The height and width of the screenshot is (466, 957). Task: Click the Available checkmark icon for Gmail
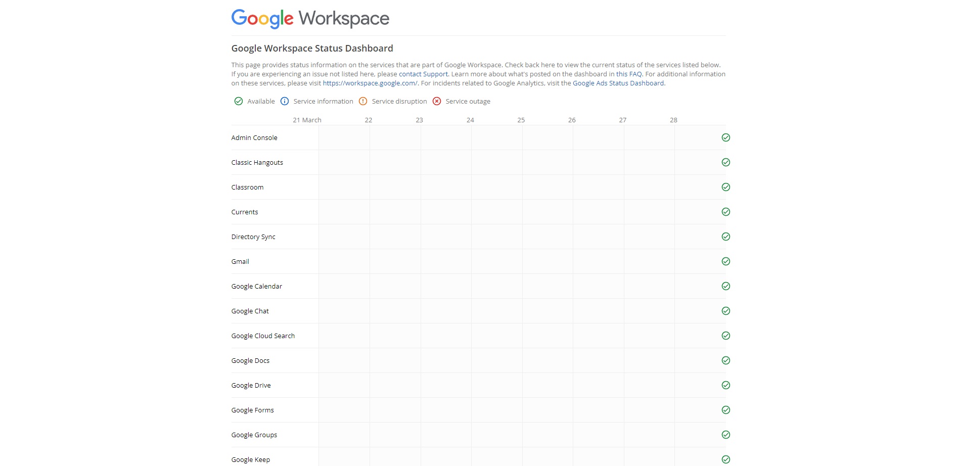pos(725,261)
